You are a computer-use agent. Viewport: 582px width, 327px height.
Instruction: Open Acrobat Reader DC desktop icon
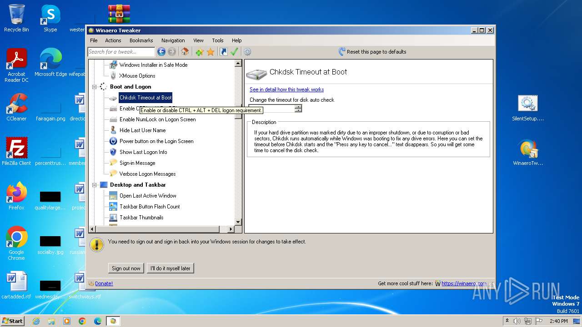click(16, 65)
